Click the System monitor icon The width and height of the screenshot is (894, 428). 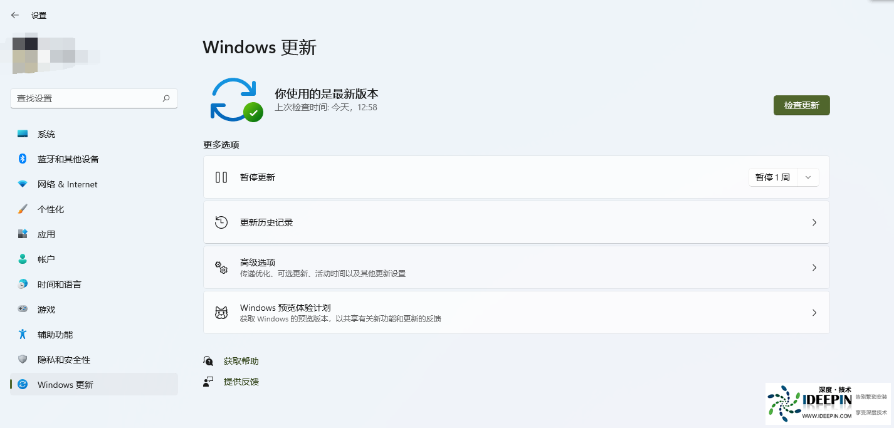click(23, 134)
